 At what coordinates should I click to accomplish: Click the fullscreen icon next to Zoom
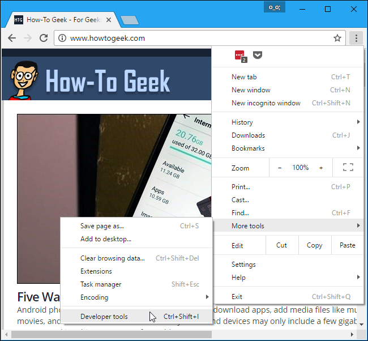click(348, 167)
